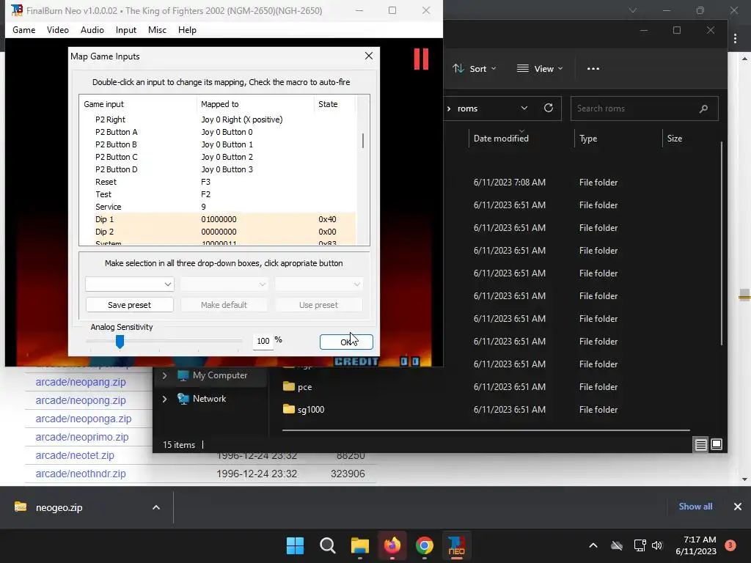Select the P2 Button A input row

[218, 132]
